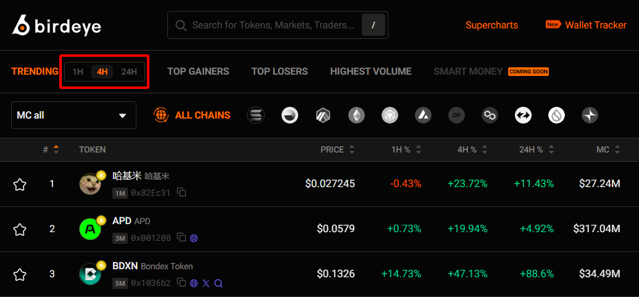This screenshot has width=639, height=297.
Task: Open the 哈基米 token name
Action: (x=127, y=176)
